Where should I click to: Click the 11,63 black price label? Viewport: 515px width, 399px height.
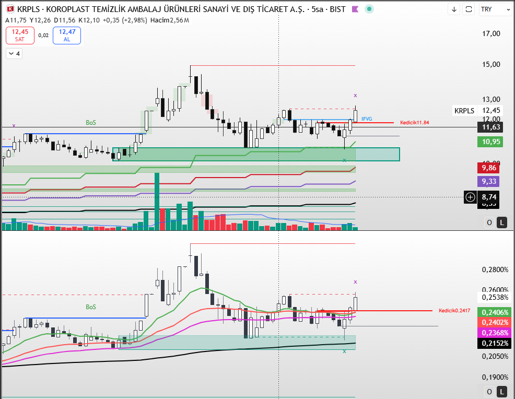click(x=491, y=127)
